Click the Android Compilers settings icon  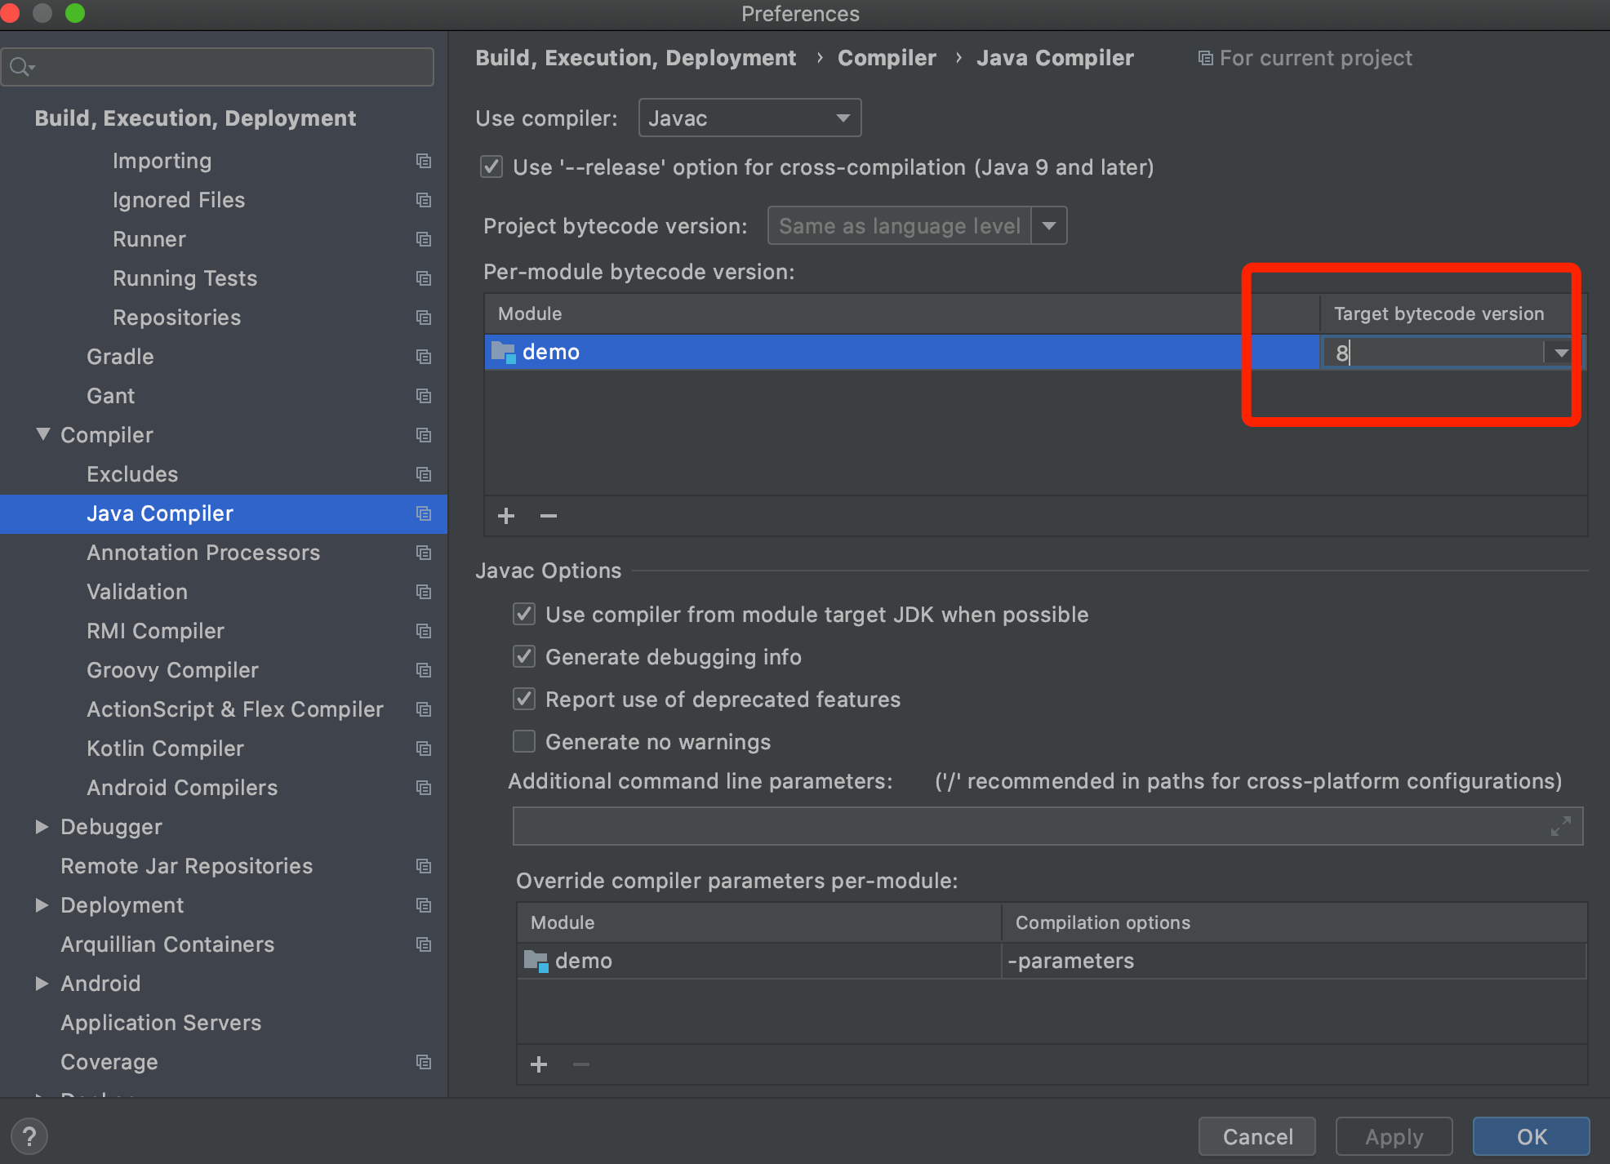tap(426, 788)
